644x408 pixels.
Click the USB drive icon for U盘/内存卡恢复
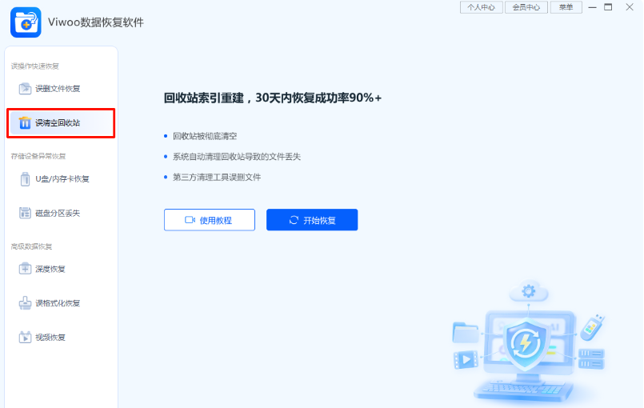[x=25, y=179]
